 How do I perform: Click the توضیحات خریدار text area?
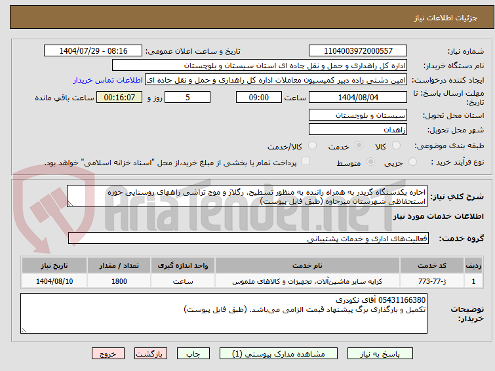(x=224, y=313)
